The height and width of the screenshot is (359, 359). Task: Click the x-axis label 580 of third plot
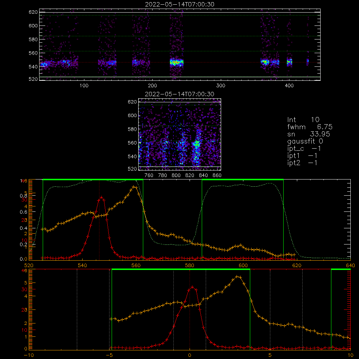tap(190, 265)
